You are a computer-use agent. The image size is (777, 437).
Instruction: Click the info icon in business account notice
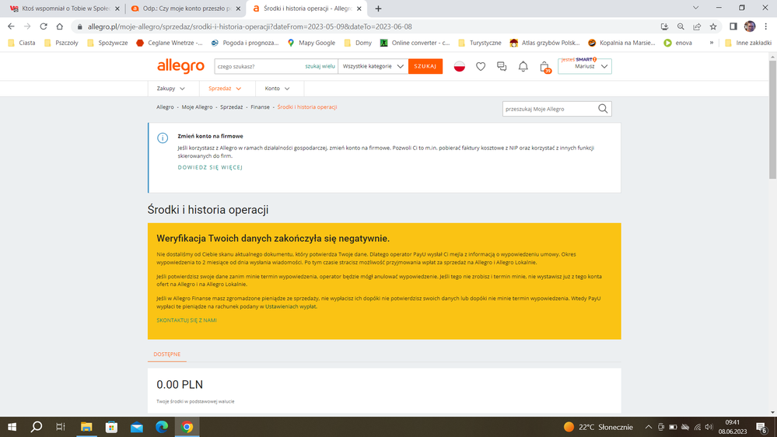pyautogui.click(x=163, y=138)
